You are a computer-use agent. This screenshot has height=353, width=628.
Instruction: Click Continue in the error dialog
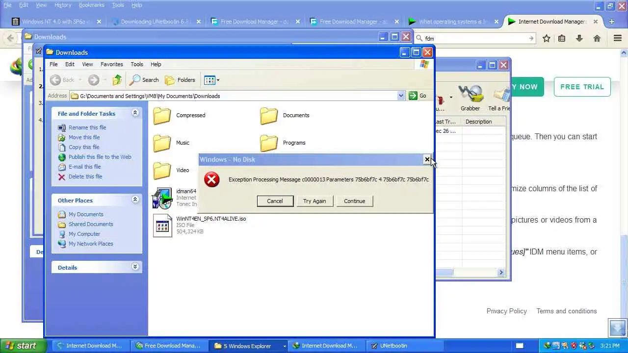coord(354,201)
